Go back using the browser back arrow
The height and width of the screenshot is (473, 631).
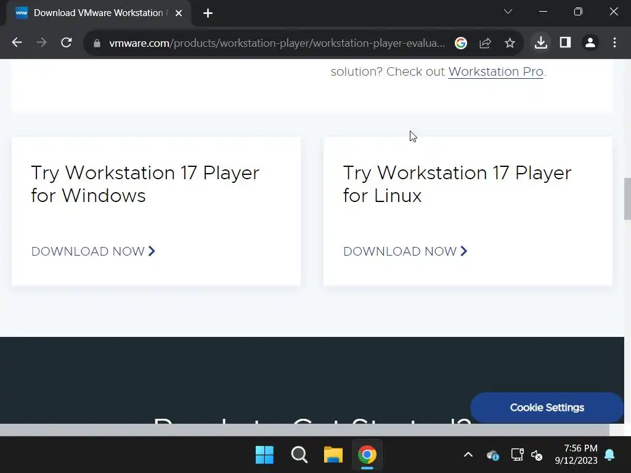click(x=17, y=42)
